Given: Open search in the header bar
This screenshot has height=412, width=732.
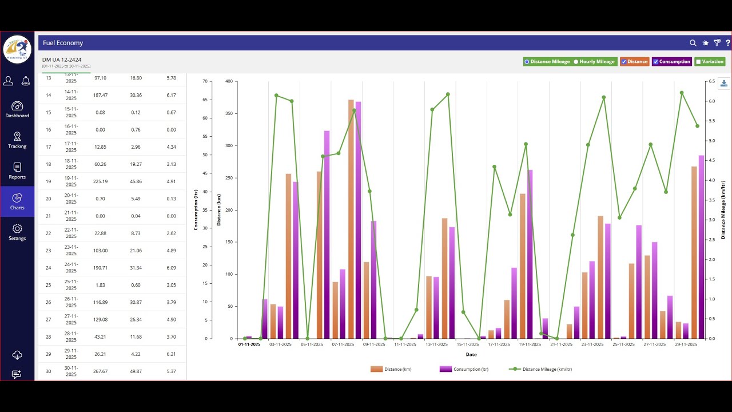Looking at the screenshot, I should [x=693, y=43].
